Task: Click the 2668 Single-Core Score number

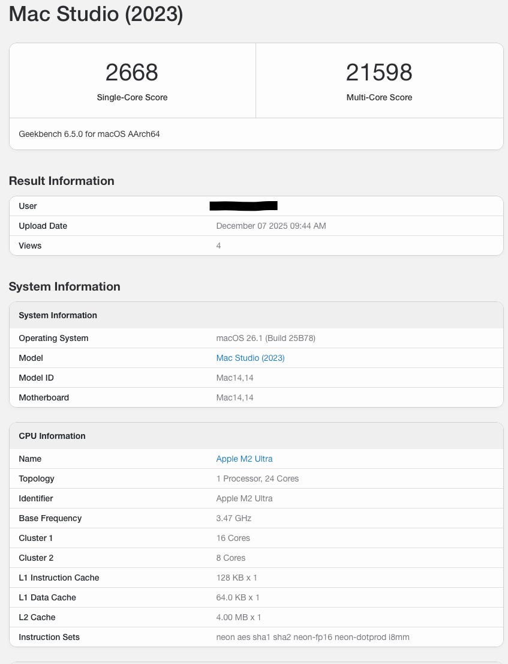Action: (132, 73)
